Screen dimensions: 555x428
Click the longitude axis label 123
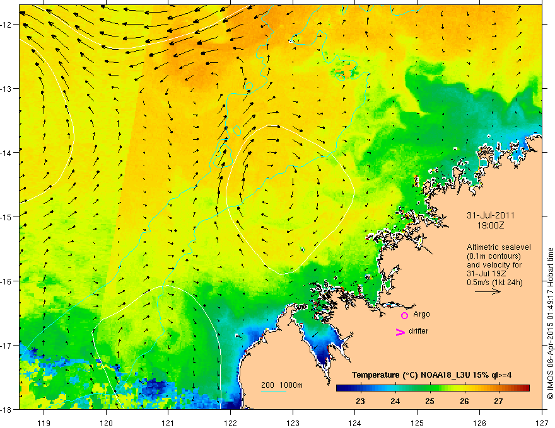pyautogui.click(x=293, y=423)
